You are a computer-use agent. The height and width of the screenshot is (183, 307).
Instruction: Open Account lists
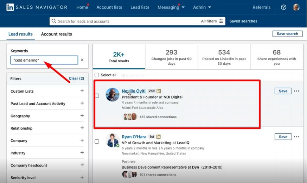pos(109,7)
